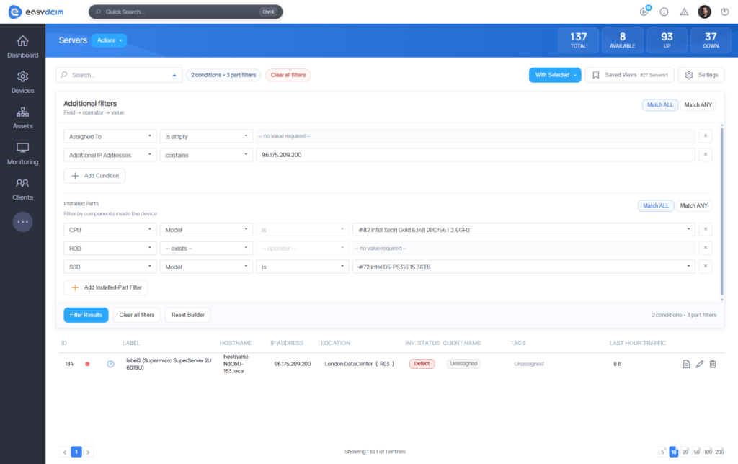Click the Reset Builder button
The image size is (738, 464).
(188, 315)
